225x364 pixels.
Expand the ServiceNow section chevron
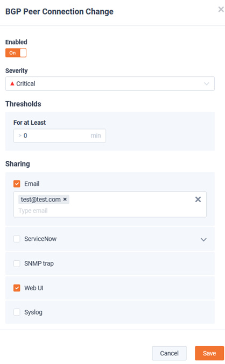tap(203, 239)
